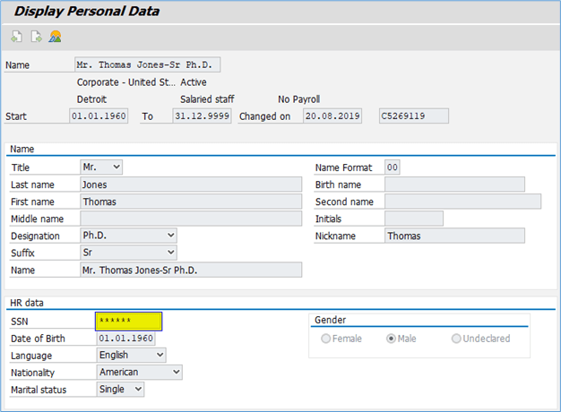Viewport: 561px width, 412px height.
Task: Go to the next record icon
Action: (36, 37)
